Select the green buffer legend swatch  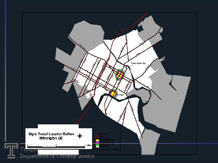point(97,144)
